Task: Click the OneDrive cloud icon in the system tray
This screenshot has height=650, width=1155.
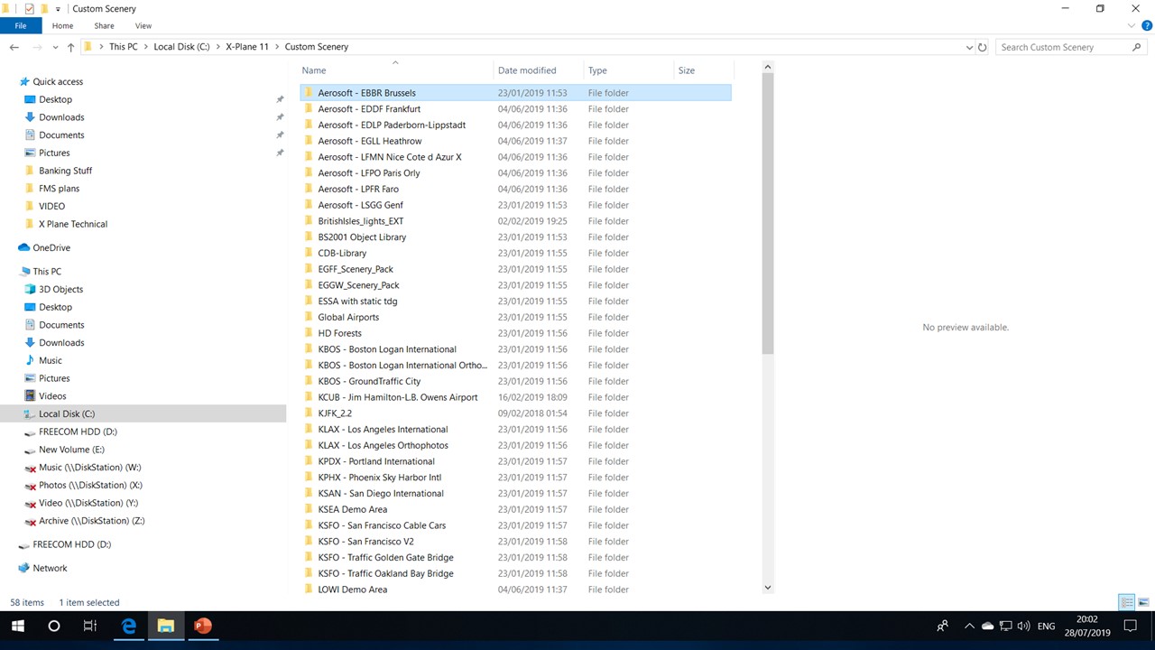Action: coord(987,626)
